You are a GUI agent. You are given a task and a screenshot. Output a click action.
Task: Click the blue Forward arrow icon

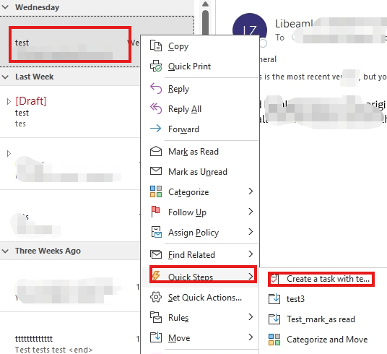click(x=156, y=129)
